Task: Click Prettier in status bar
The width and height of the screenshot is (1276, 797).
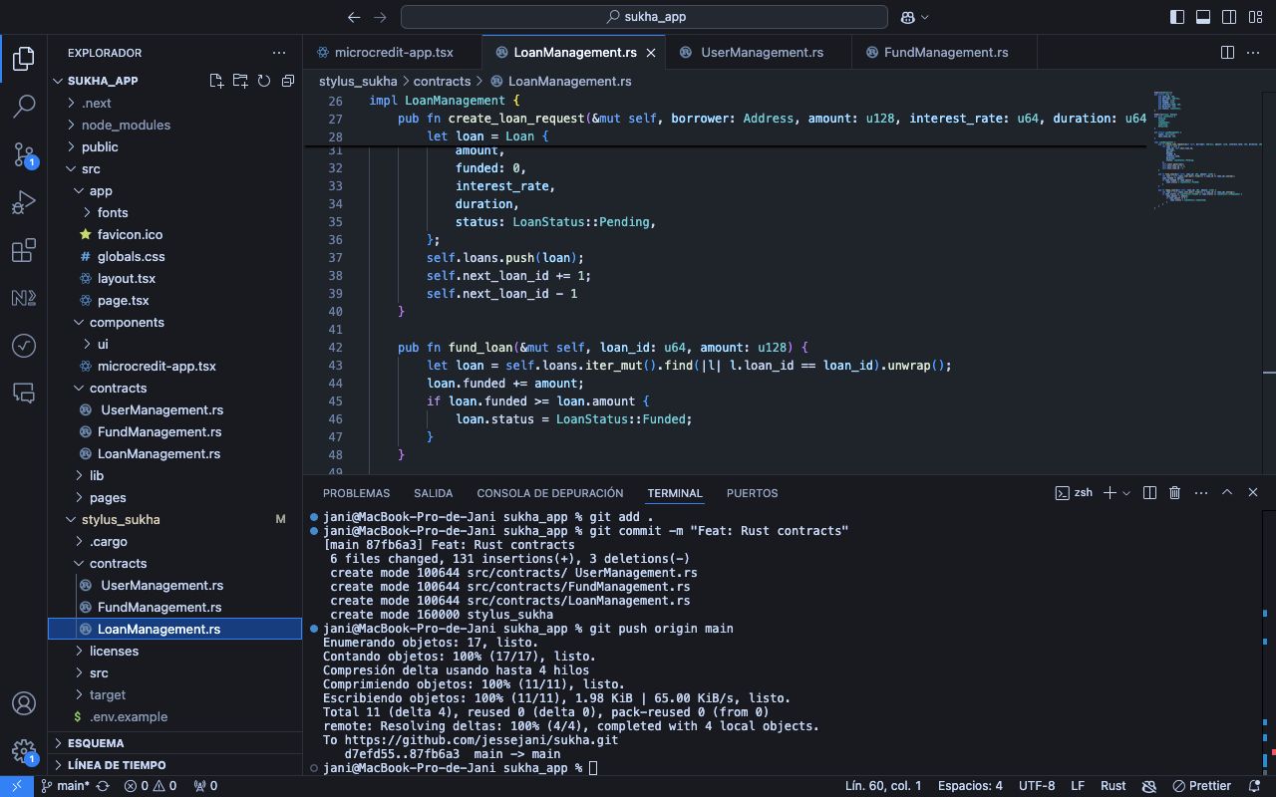Action: pos(1201,785)
